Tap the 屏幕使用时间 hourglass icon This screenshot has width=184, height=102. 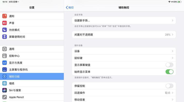pyautogui.click(x=4, y=37)
